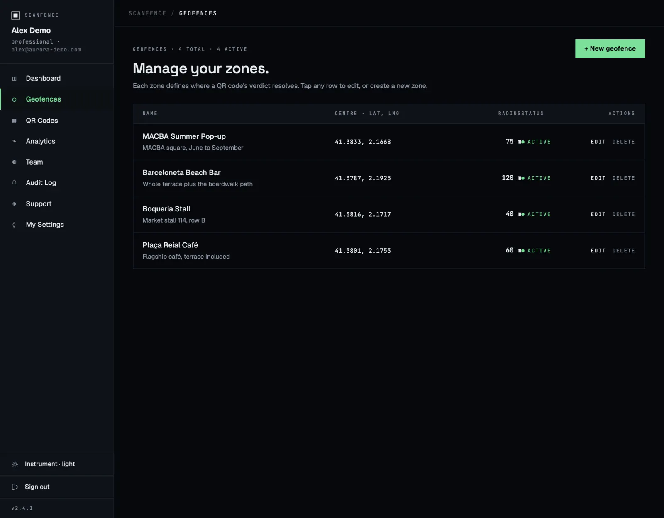Click version label v2.4.1
Screen dimensions: 664x518
coord(22,508)
